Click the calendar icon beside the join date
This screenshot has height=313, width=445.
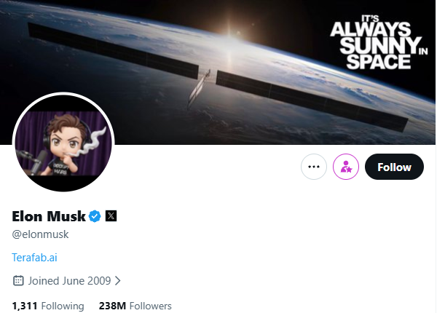[x=18, y=280]
